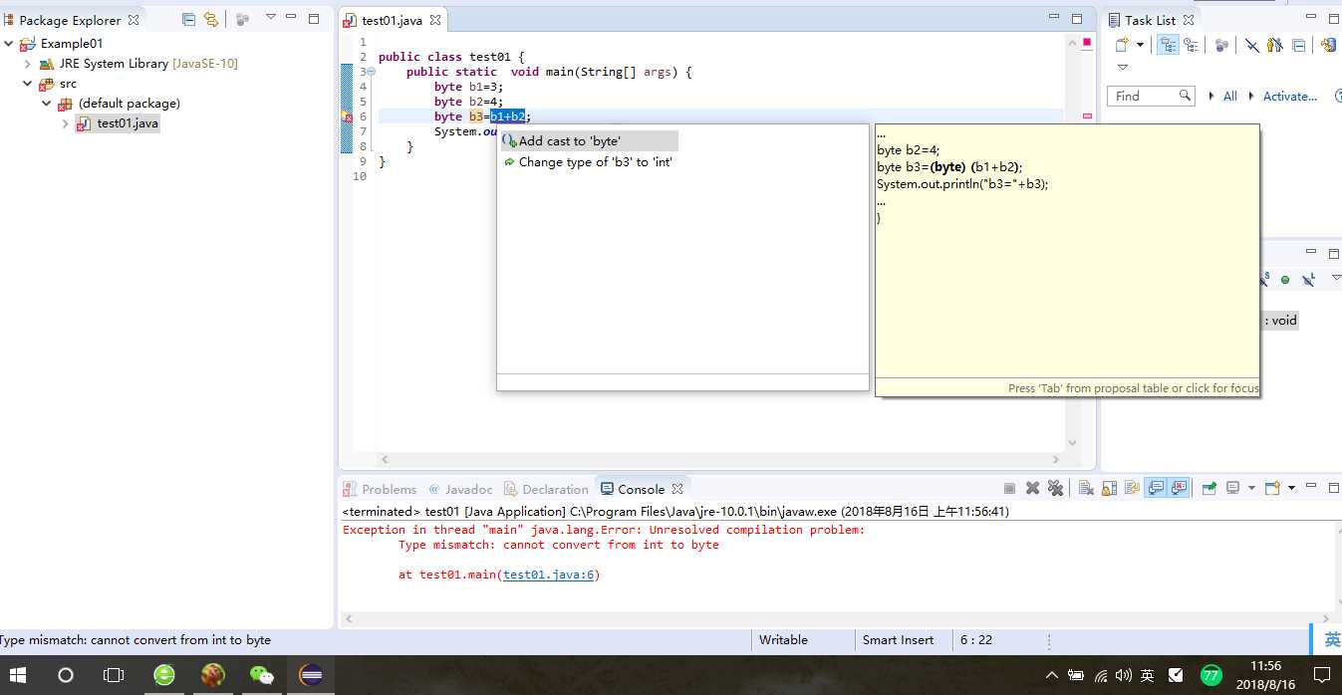Switch to the test01.java editor tab
1342x695 pixels.
pyautogui.click(x=392, y=20)
